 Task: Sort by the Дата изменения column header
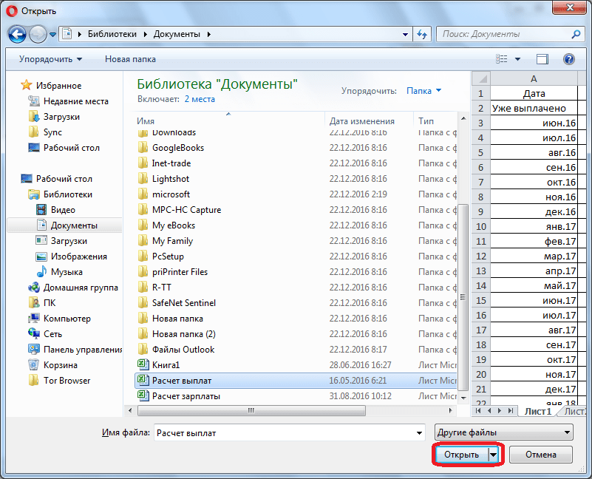(x=362, y=121)
